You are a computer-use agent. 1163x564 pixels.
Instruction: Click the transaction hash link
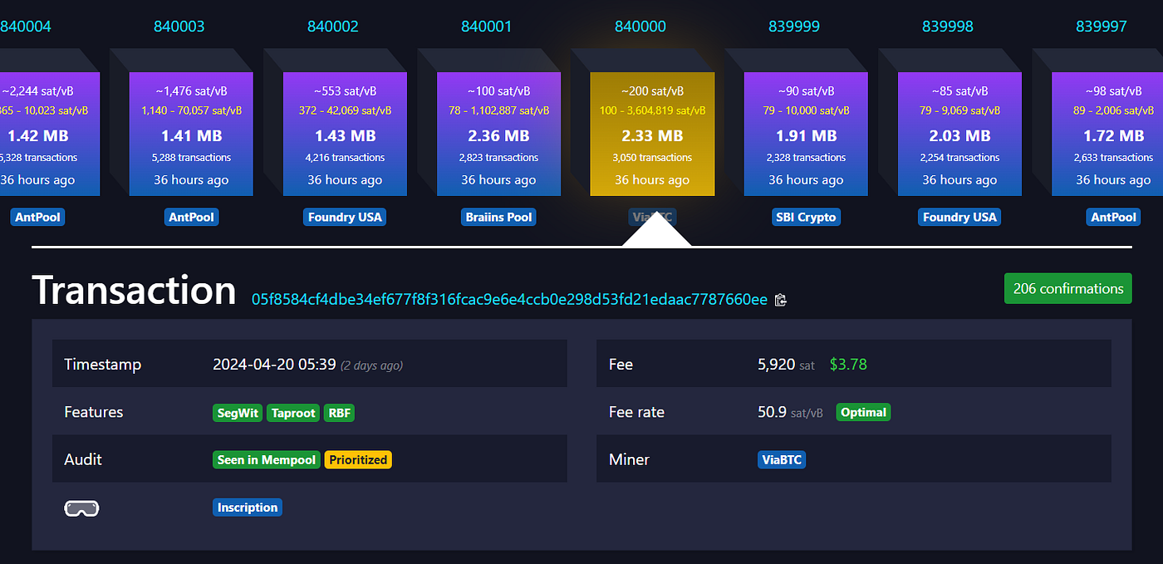[509, 299]
